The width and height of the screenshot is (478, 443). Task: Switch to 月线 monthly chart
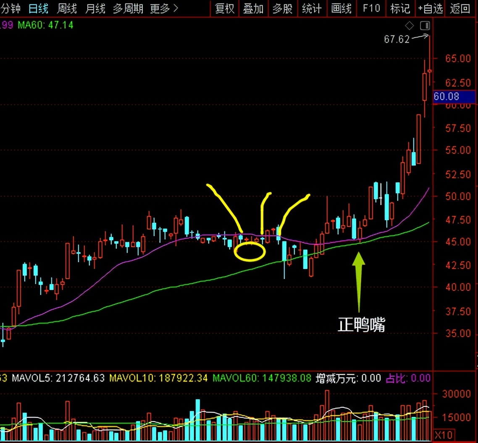[x=95, y=8]
